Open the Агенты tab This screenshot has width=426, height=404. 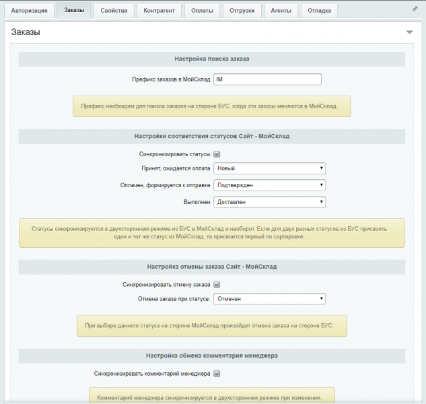point(281,11)
